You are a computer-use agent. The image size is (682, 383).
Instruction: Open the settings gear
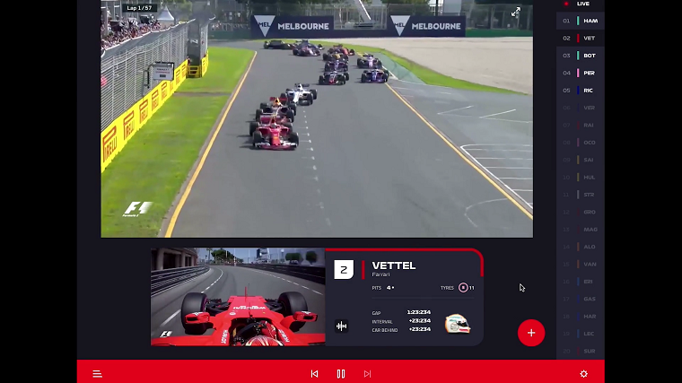[x=583, y=374]
